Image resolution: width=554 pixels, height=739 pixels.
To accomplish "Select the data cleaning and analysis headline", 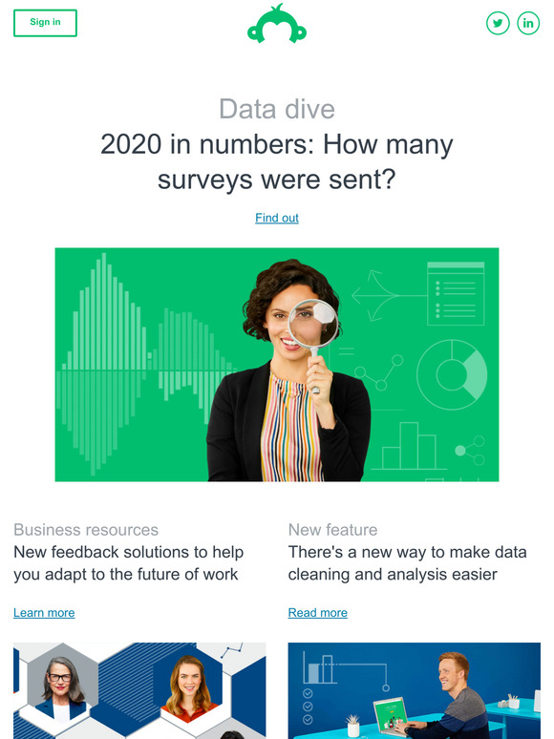I will pos(407,563).
